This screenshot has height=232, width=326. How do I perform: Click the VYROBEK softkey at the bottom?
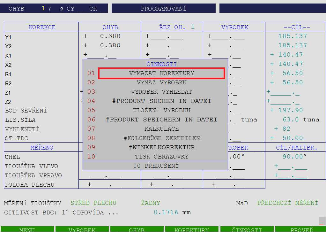82,229
